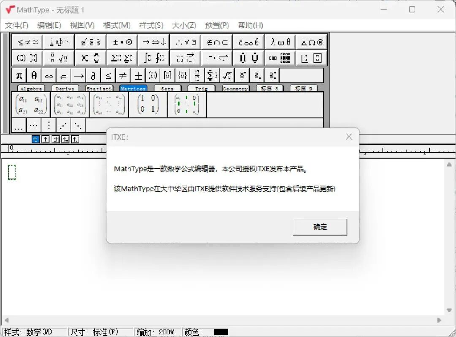Viewport: 456px width, 337px height.
Task: Open underbar and overbar templates palette
Action: pyautogui.click(x=185, y=58)
